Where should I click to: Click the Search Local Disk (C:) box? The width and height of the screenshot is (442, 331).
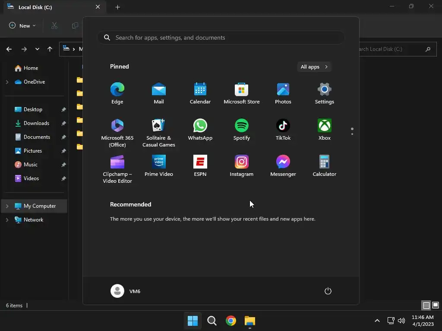(398, 49)
